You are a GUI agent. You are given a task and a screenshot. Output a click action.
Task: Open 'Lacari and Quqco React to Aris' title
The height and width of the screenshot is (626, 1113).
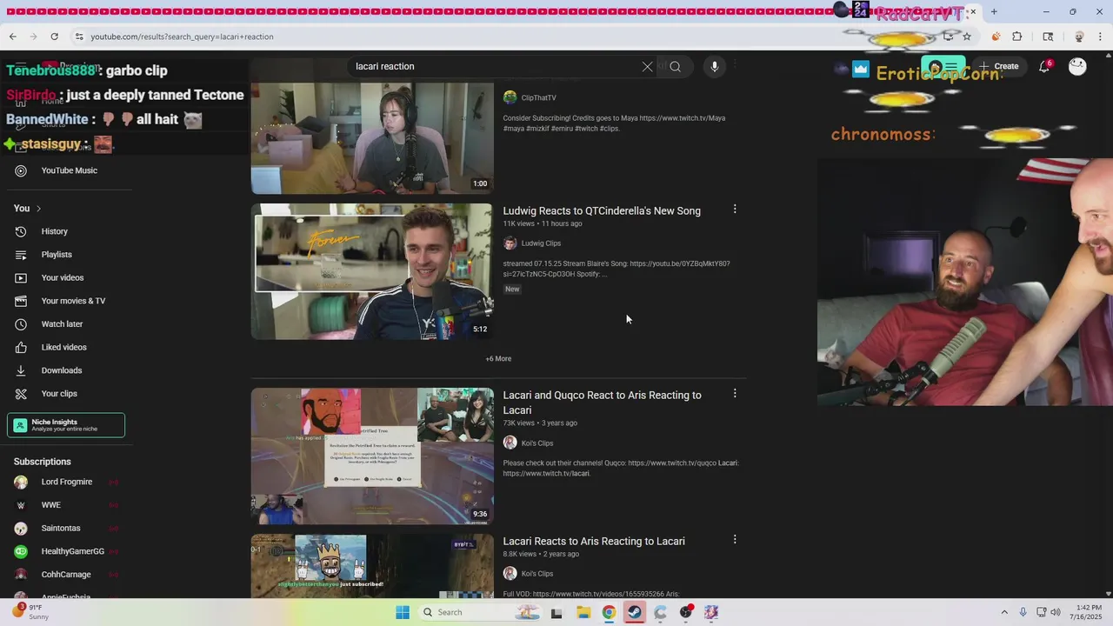(x=602, y=403)
